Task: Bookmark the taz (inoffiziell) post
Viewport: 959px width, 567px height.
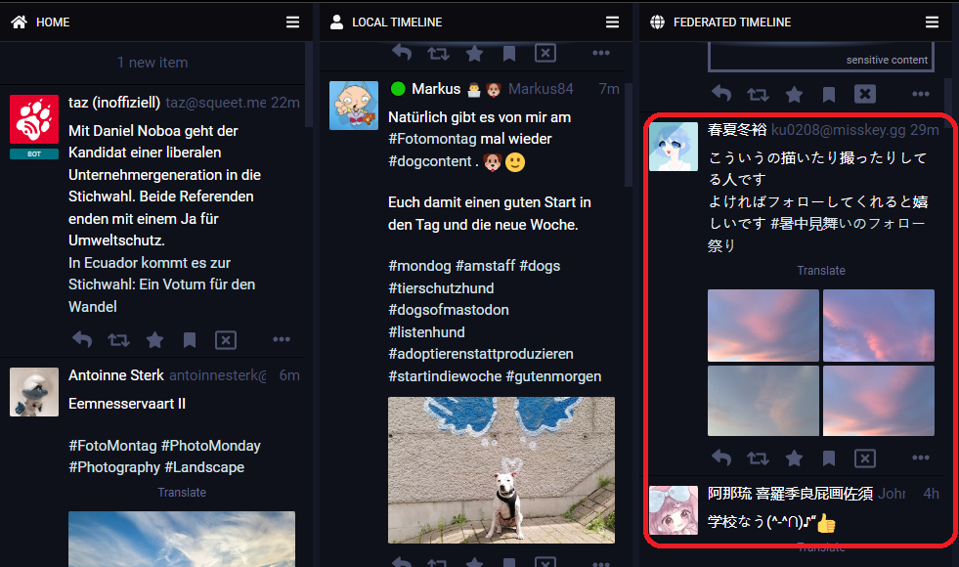Action: point(190,340)
